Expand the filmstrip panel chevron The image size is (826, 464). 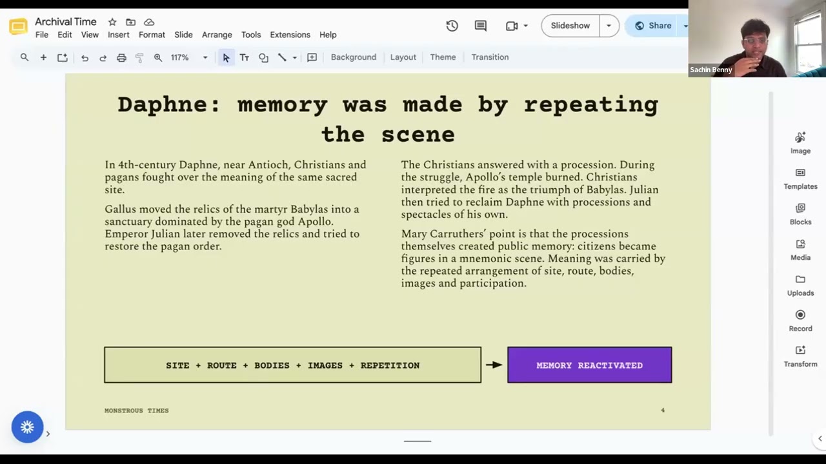48,434
